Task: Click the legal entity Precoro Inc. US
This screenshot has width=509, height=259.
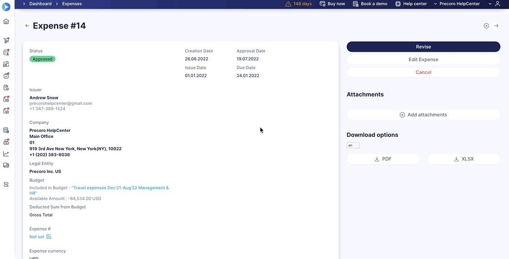Action: (45, 171)
